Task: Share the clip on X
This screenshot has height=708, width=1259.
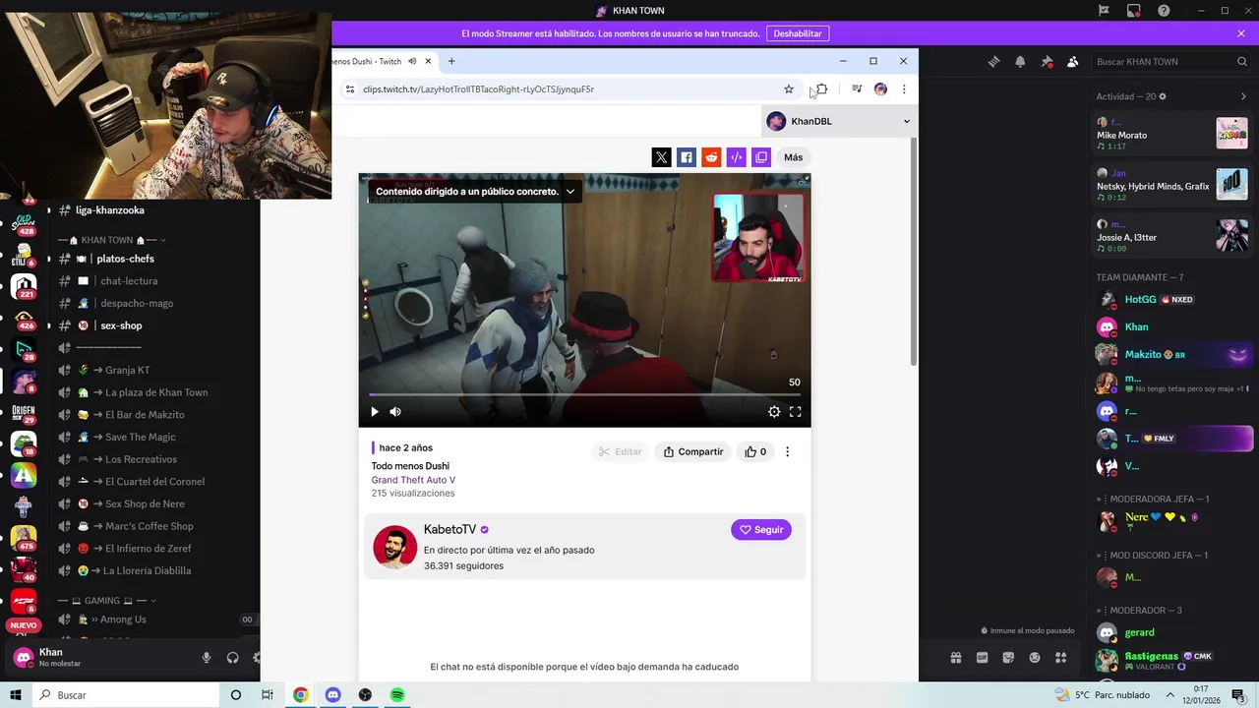Action: (x=661, y=157)
